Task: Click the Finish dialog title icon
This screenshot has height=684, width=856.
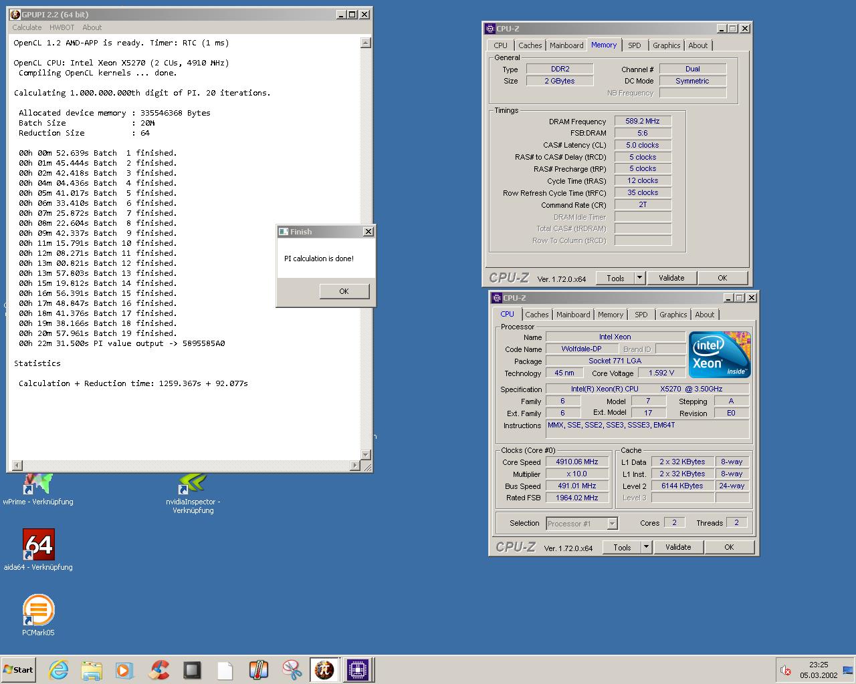Action: tap(284, 232)
